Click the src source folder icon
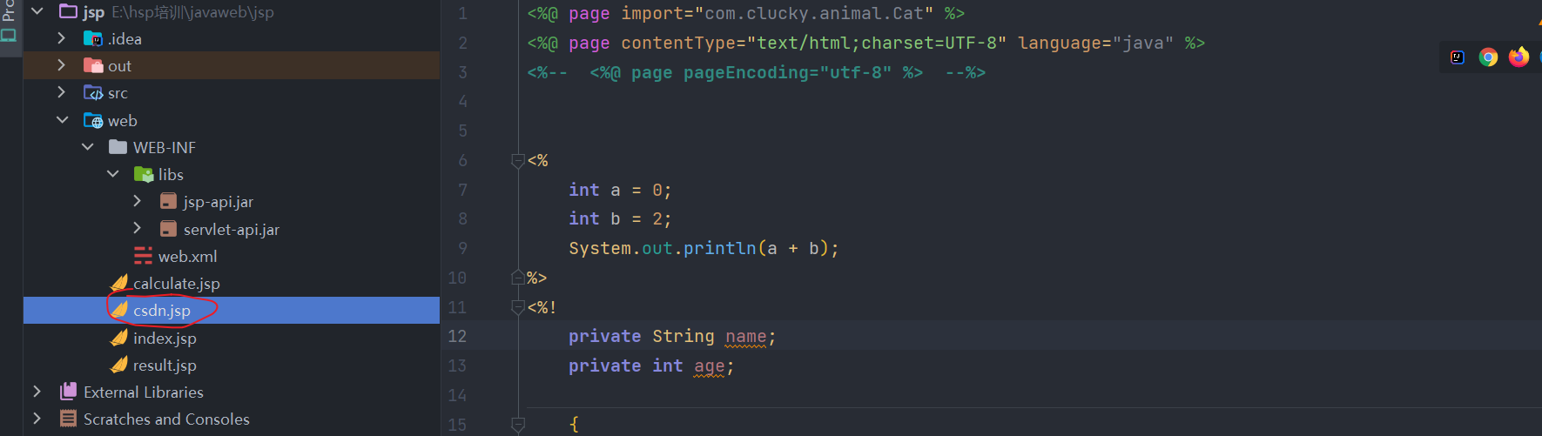The width and height of the screenshot is (1542, 436). click(92, 92)
